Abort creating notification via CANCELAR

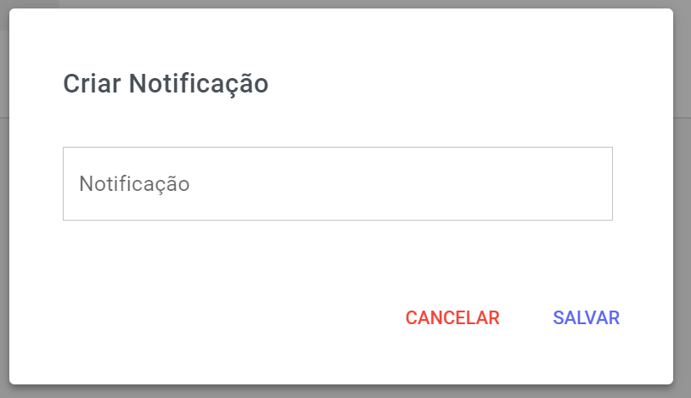[452, 317]
